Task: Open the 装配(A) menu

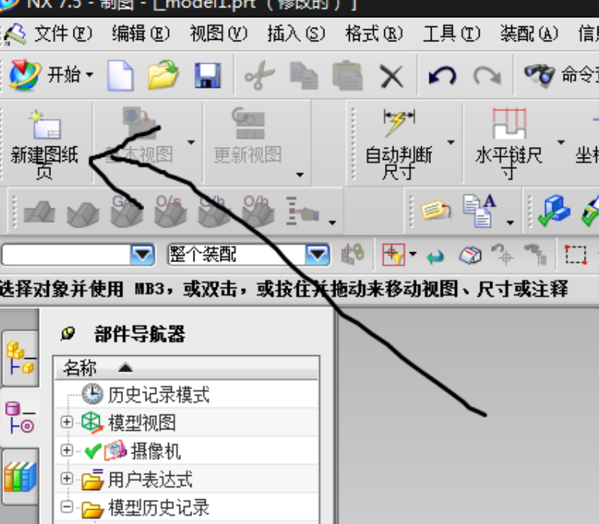Action: [529, 34]
